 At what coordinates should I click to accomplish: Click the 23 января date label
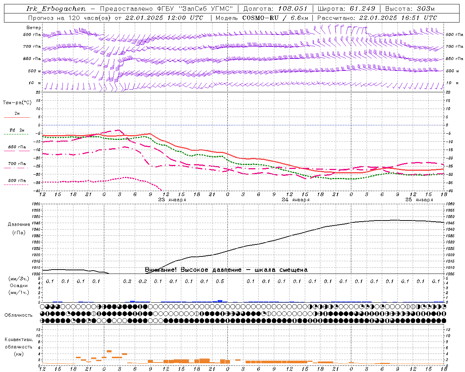coord(172,200)
